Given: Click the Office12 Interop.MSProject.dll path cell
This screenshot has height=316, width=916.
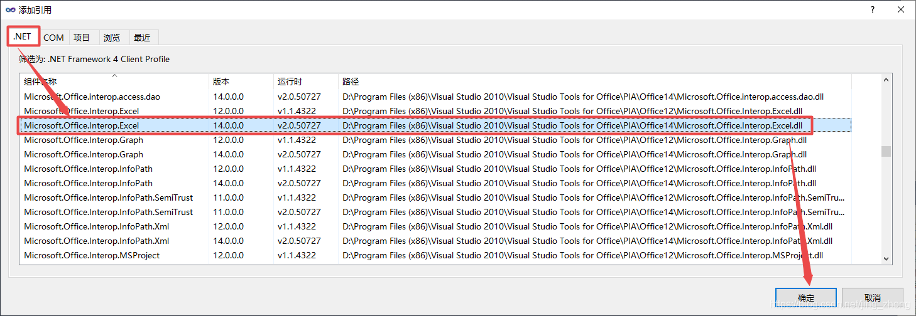Looking at the screenshot, I should [x=582, y=255].
